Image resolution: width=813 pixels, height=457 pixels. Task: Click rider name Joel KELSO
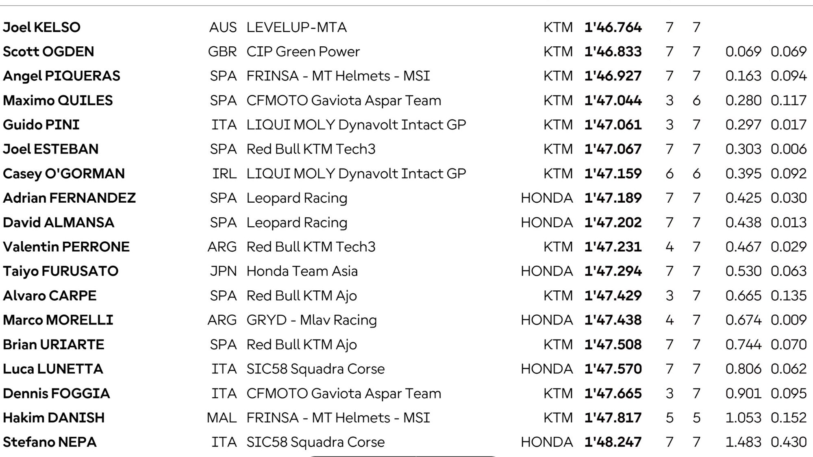click(42, 27)
